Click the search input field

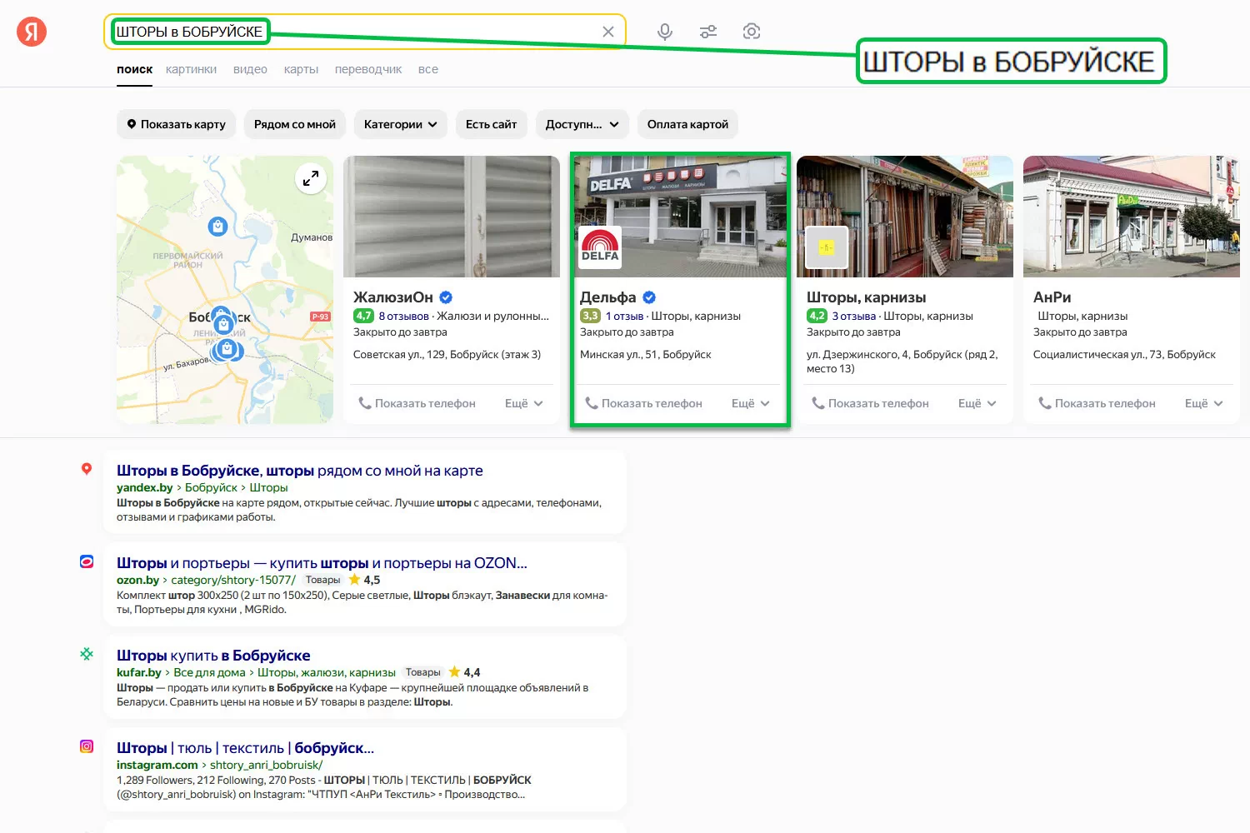[x=417, y=32]
